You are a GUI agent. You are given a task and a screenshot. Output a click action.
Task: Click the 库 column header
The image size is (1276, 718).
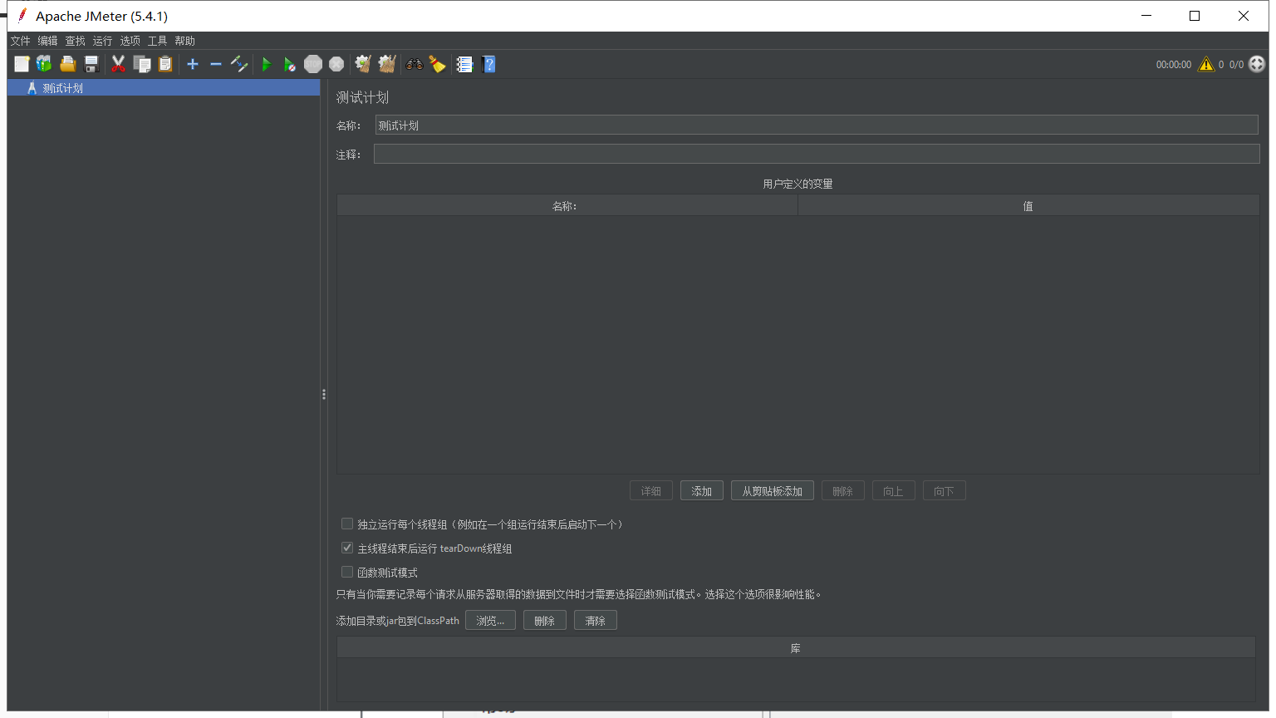(x=796, y=648)
